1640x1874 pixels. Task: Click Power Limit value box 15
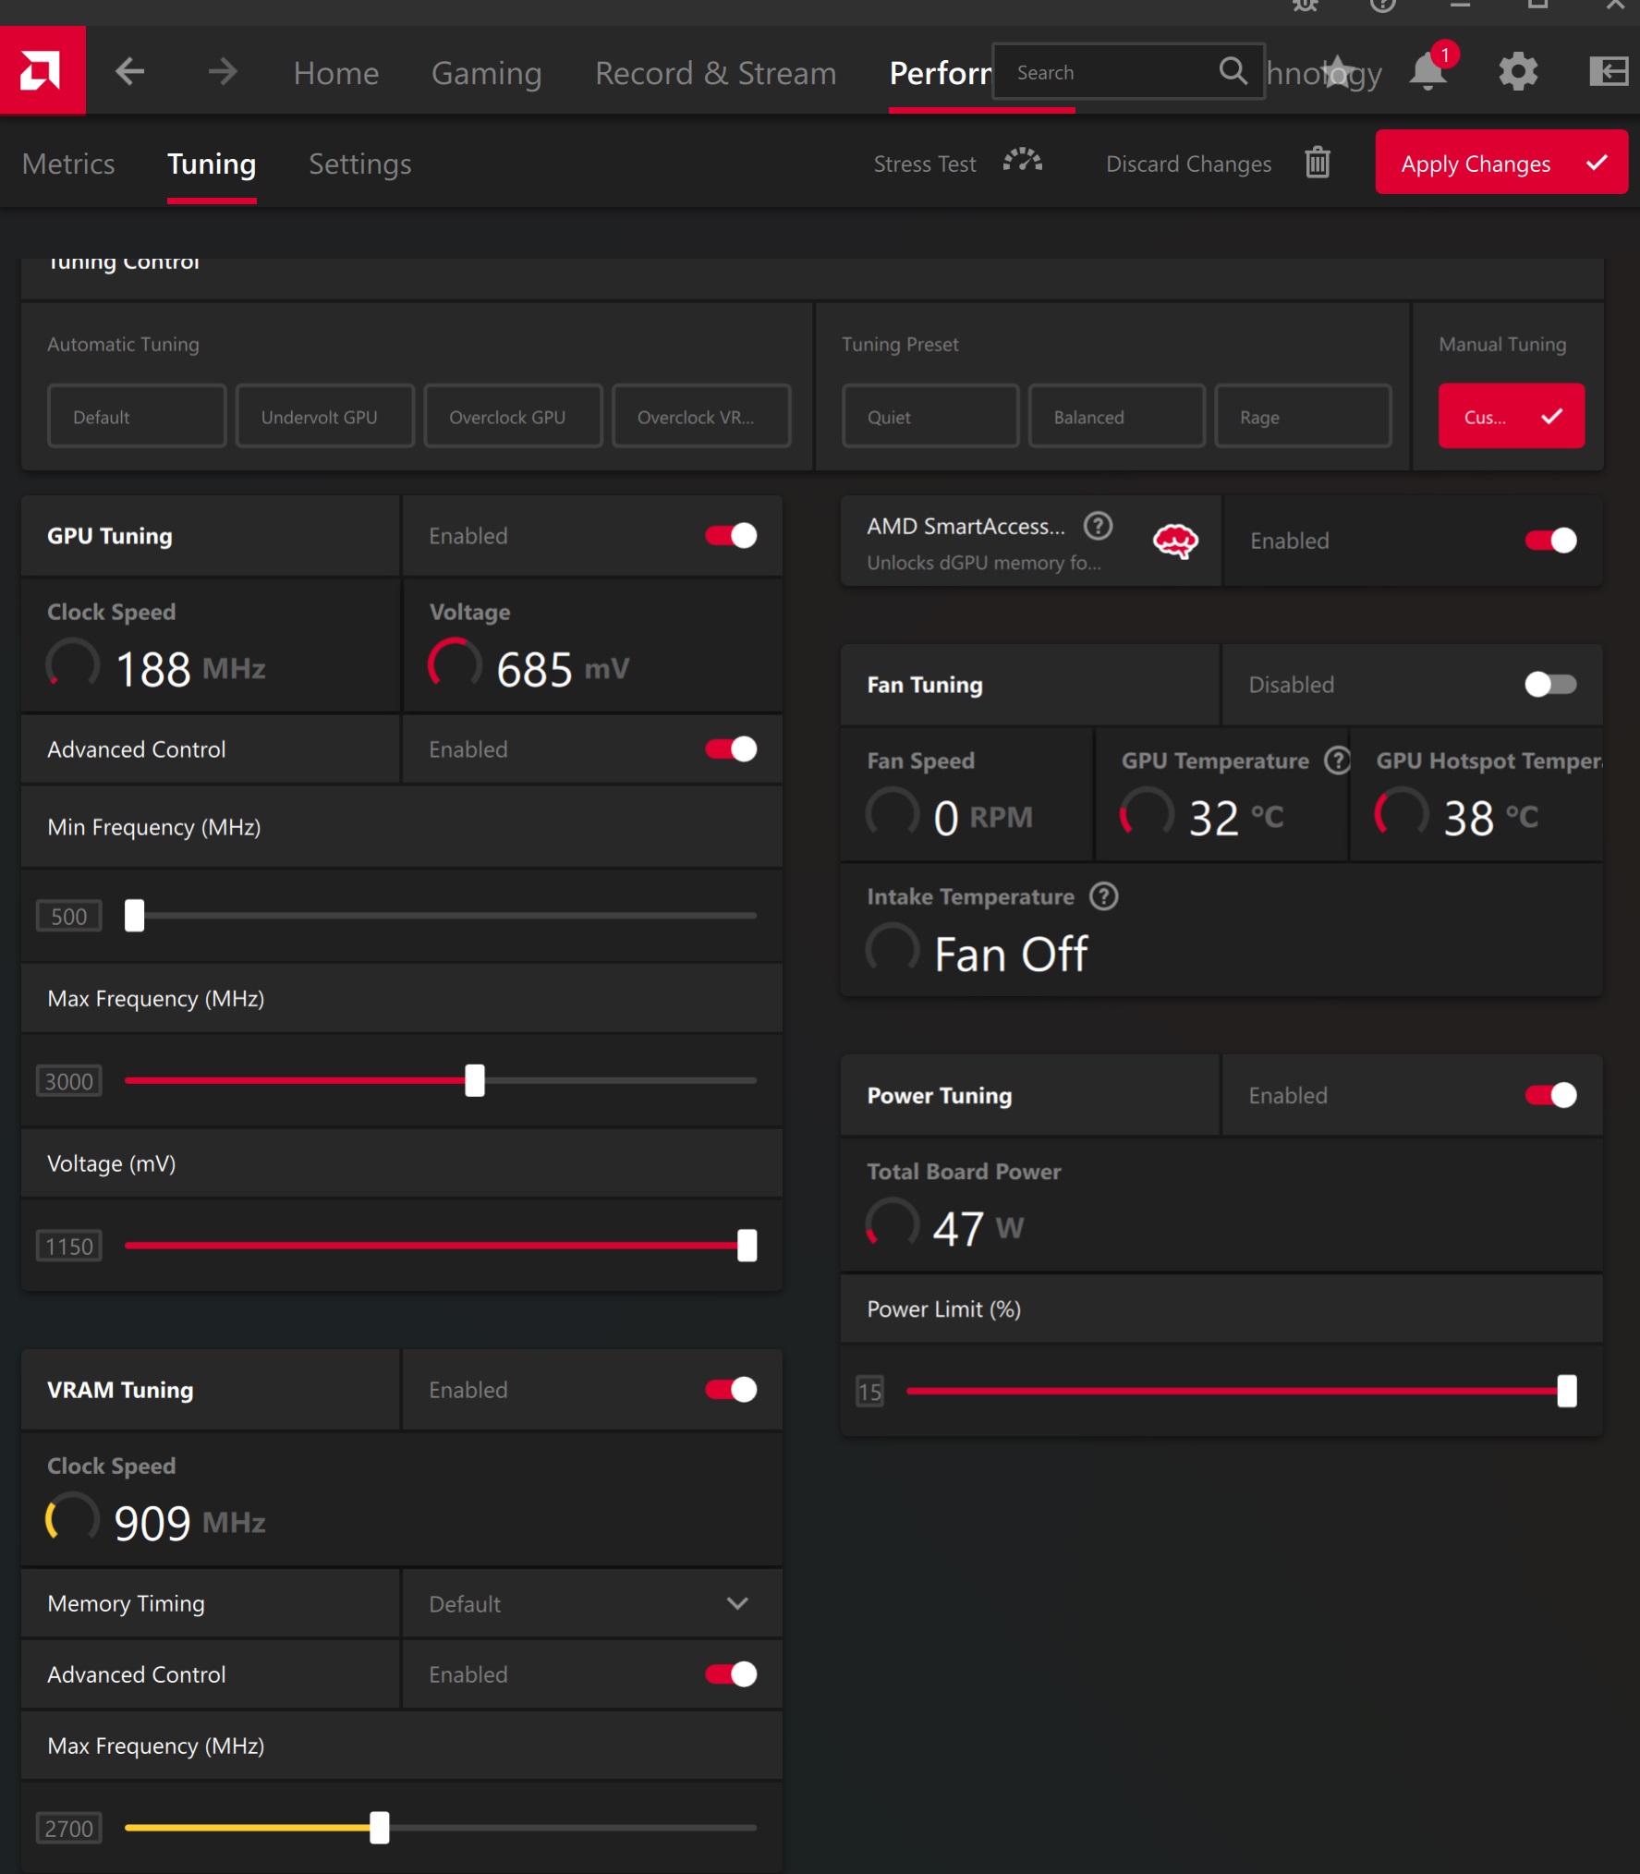coord(870,1391)
